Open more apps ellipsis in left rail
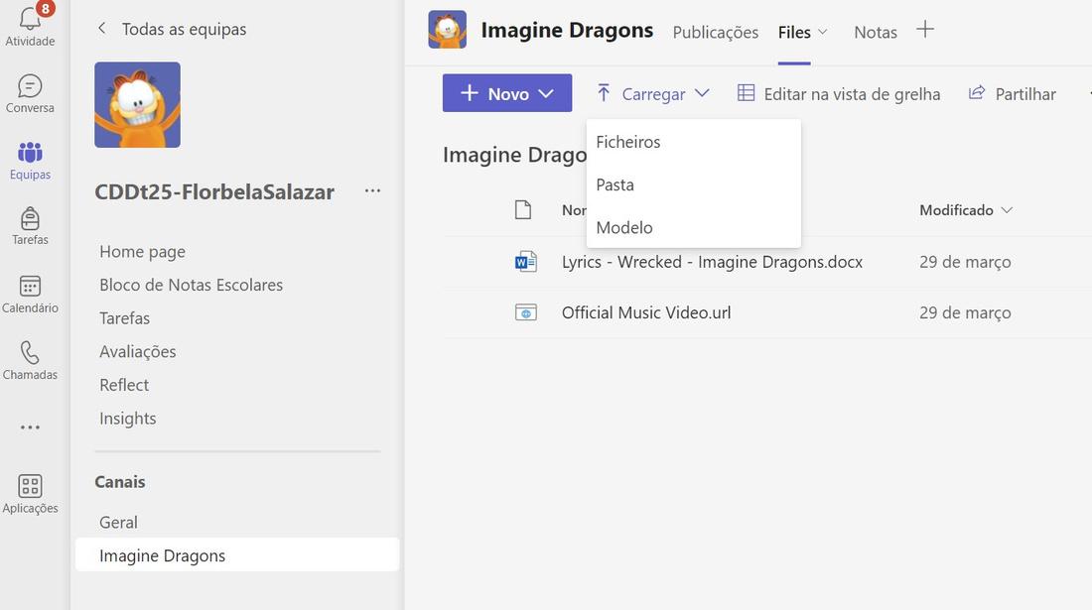 (x=30, y=427)
